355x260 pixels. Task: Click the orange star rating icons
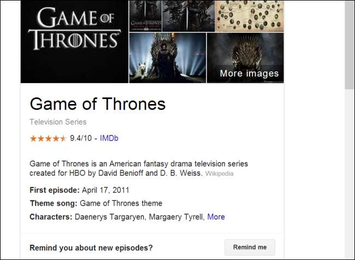(48, 138)
